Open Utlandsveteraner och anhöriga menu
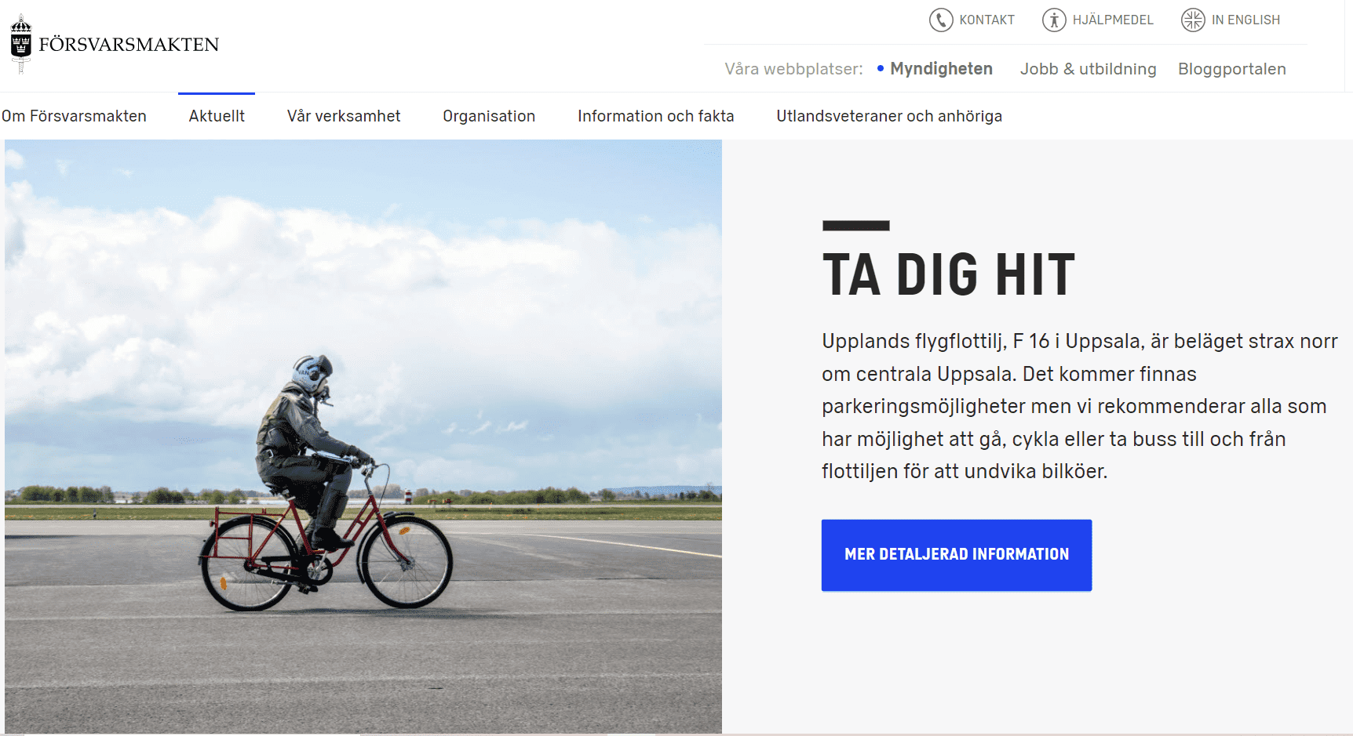 (x=889, y=116)
